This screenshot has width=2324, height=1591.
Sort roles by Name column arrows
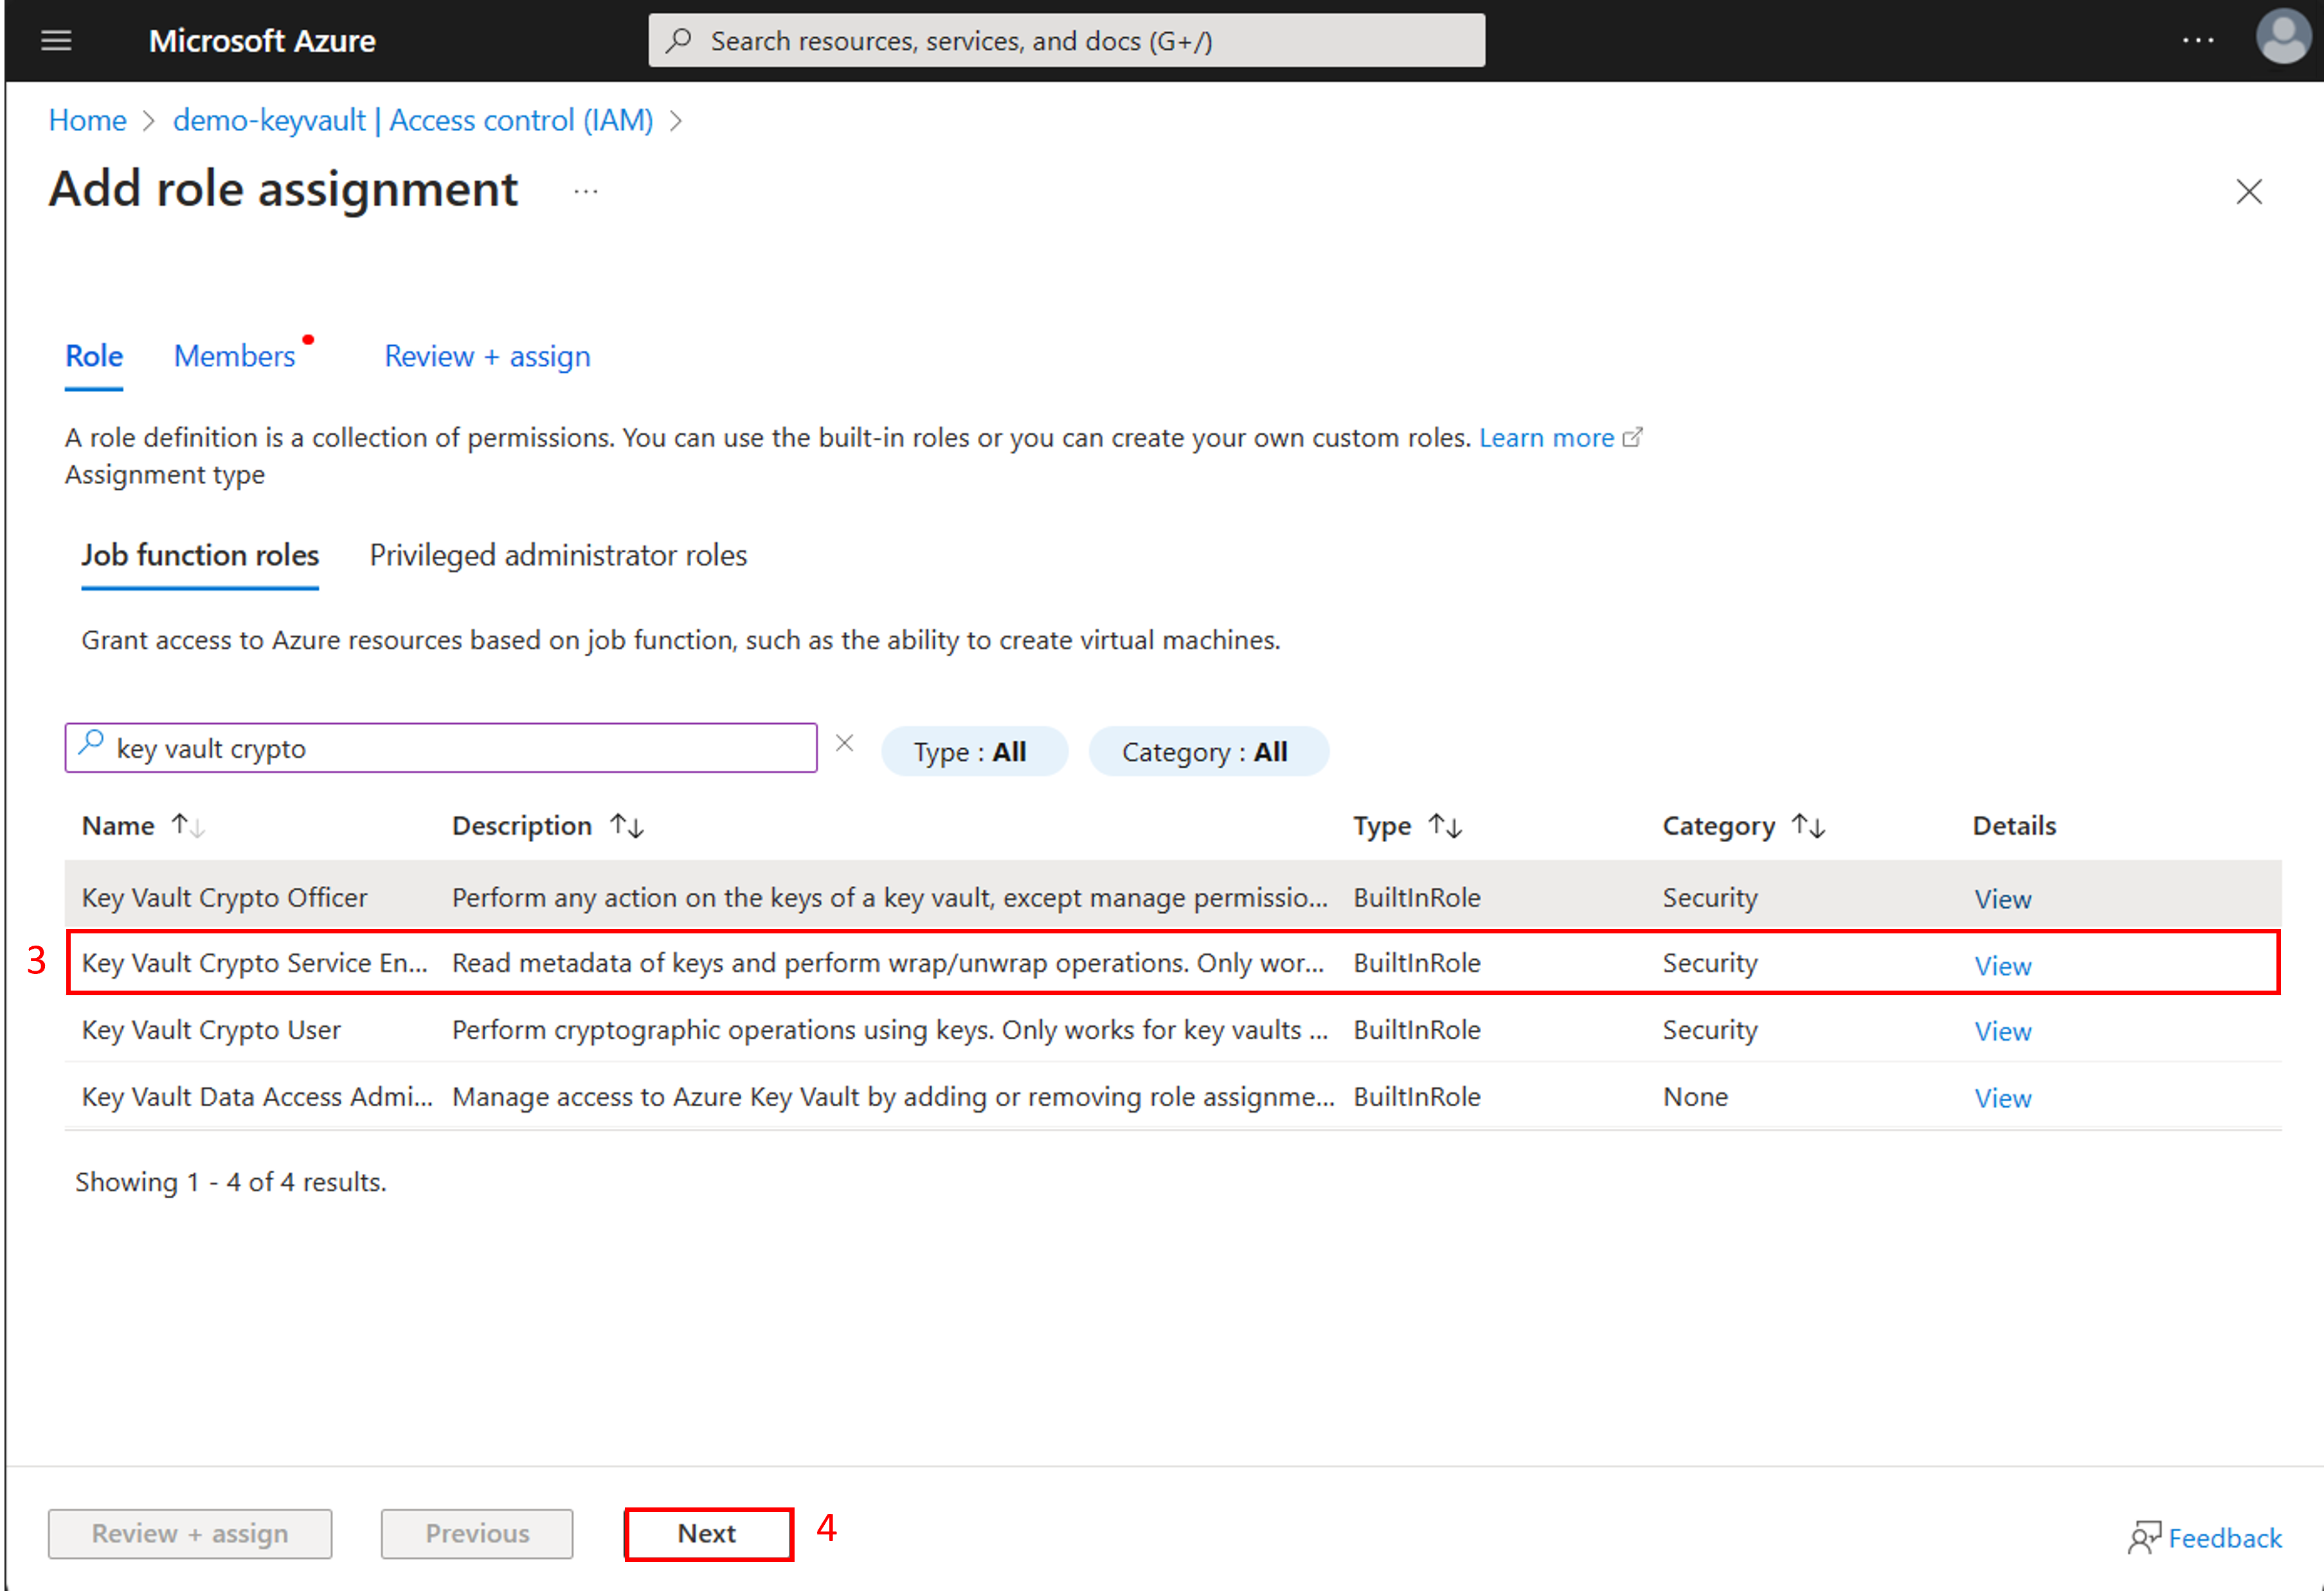(x=188, y=826)
